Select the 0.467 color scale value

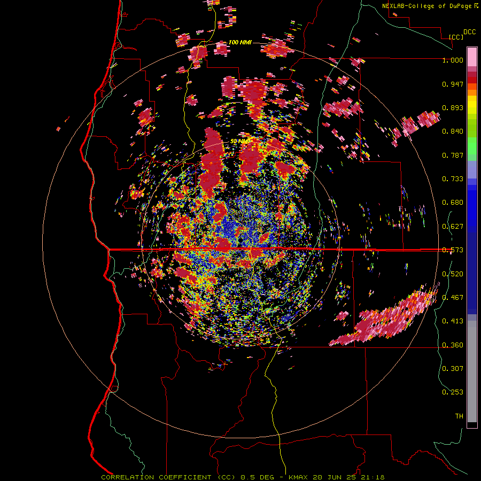[x=453, y=298]
